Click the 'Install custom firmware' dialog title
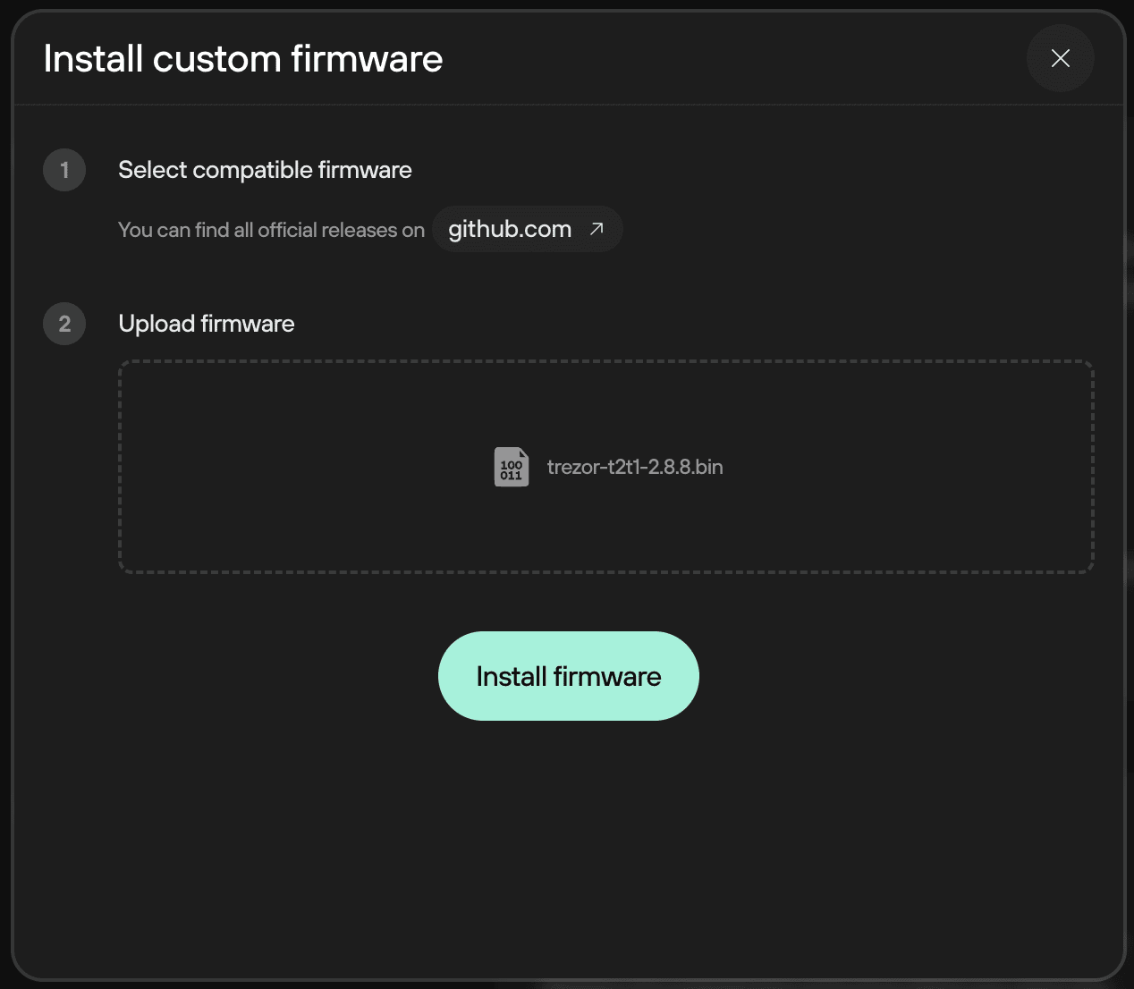The image size is (1134, 989). click(x=243, y=59)
